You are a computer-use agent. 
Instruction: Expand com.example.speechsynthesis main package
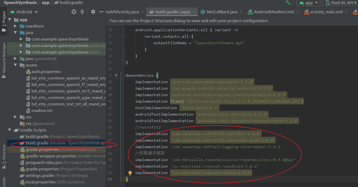pos(21,39)
